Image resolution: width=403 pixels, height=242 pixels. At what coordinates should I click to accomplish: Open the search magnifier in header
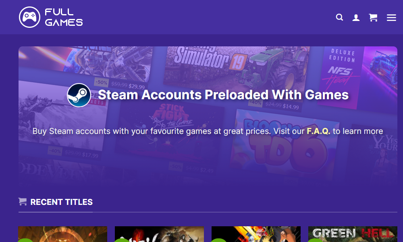[340, 17]
